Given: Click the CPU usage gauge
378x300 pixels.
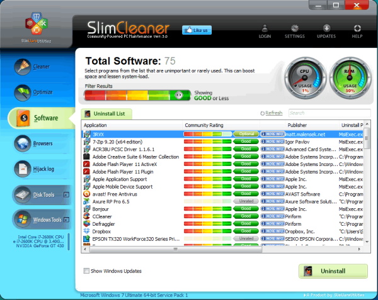Looking at the screenshot, I should click(305, 78).
